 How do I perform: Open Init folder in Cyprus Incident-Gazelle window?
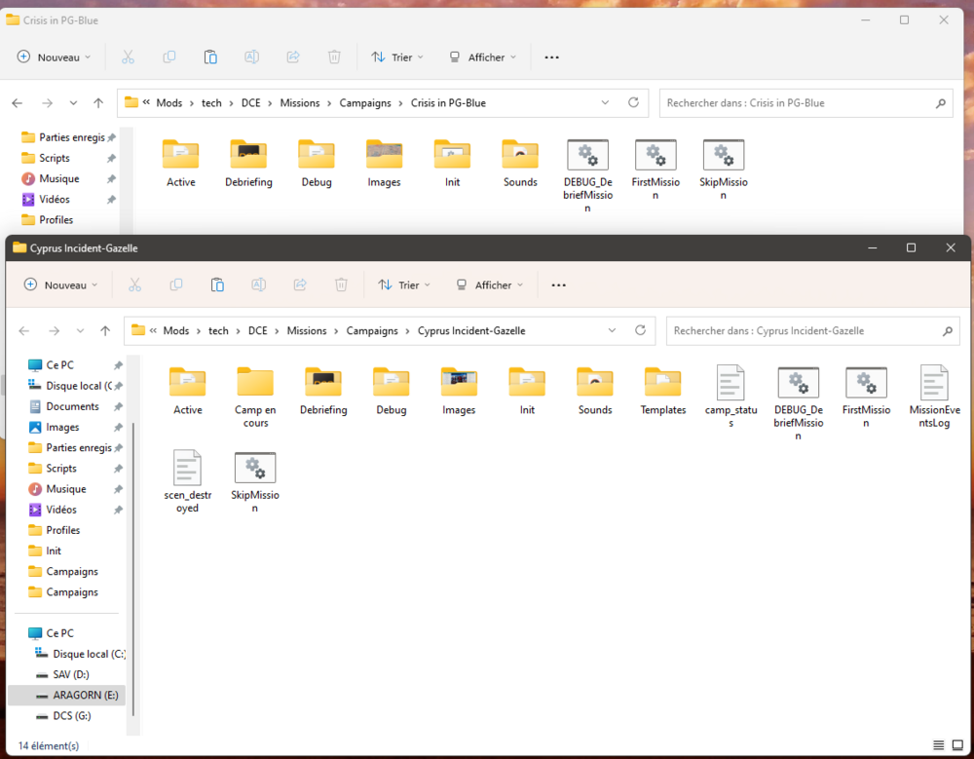pyautogui.click(x=527, y=391)
